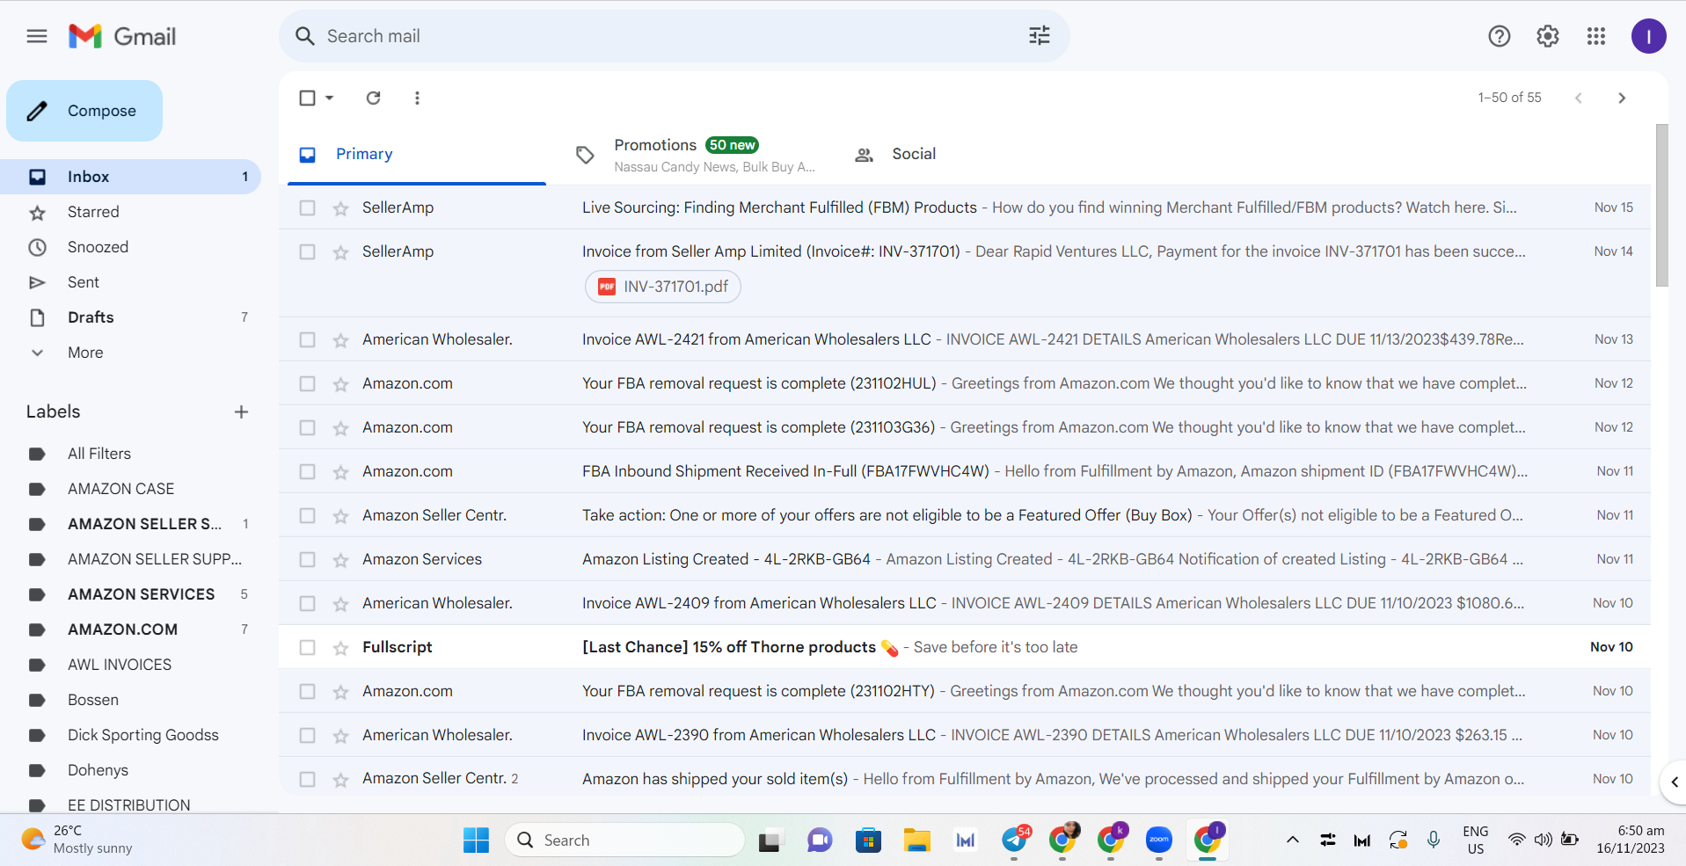Open Windows Start menu
The width and height of the screenshot is (1686, 866).
(x=476, y=841)
